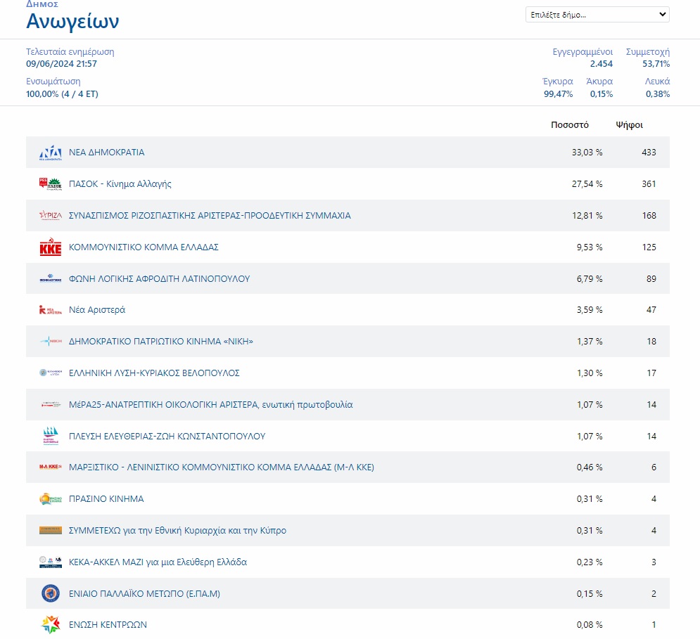
Task: Select ΔΗΜΟΚΡΑΤΙΚΟ ΠΑΤΡΙΩΤΙΚΟ ΚΙΝΗΜΑ «ΝΙΚΗ» name
Action: pyautogui.click(x=160, y=342)
